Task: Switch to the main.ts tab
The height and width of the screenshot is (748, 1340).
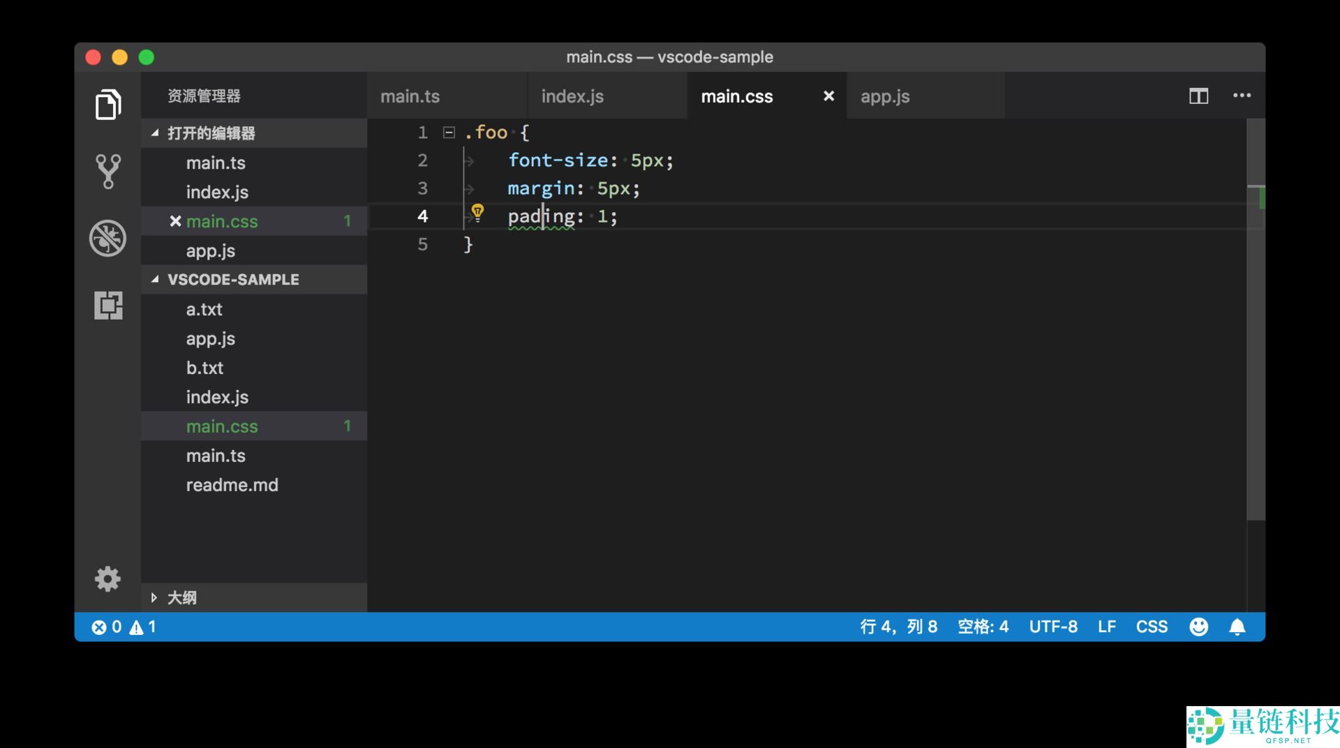Action: click(447, 96)
